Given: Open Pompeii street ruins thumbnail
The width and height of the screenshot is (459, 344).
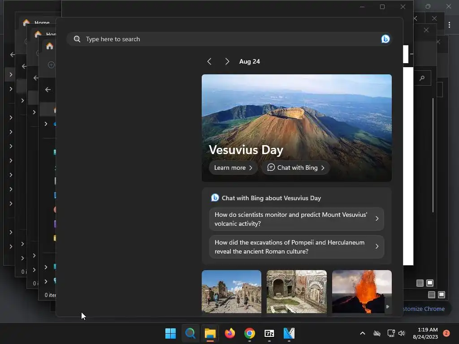Looking at the screenshot, I should tap(231, 292).
